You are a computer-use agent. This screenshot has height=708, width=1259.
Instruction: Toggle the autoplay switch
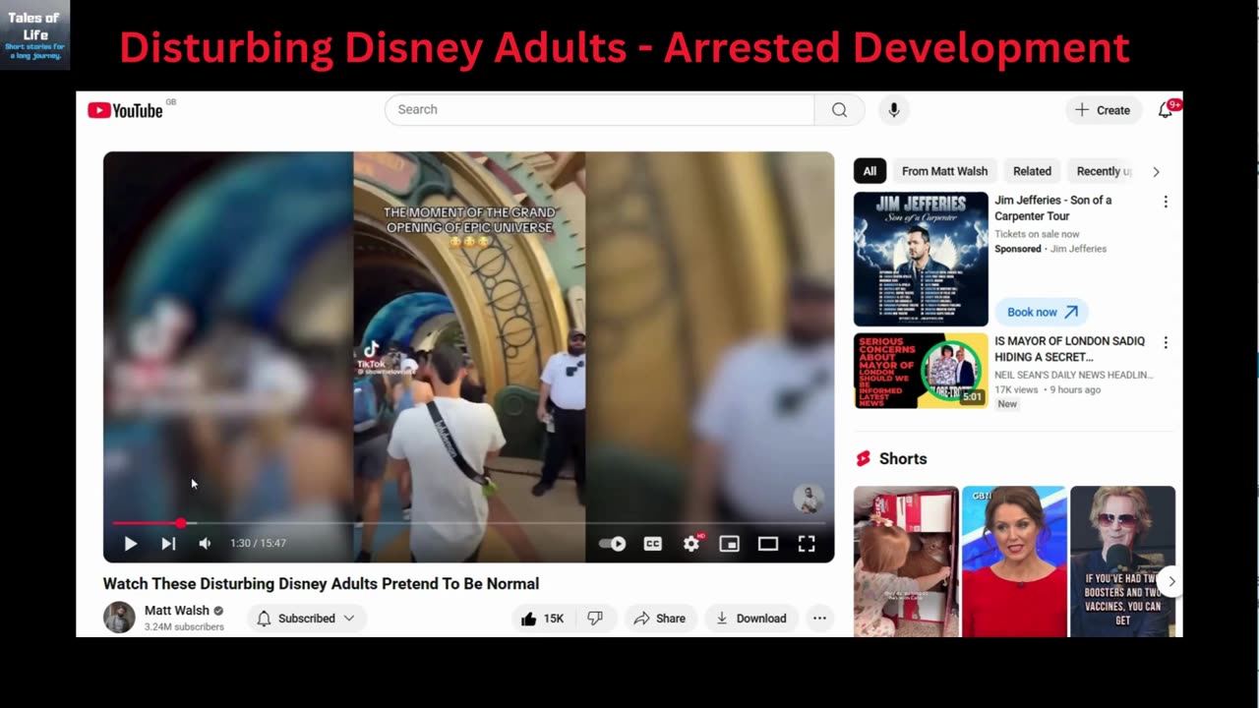(613, 544)
